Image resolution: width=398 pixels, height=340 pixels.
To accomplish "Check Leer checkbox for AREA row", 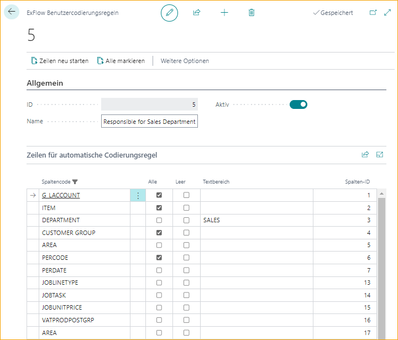I will 186,245.
